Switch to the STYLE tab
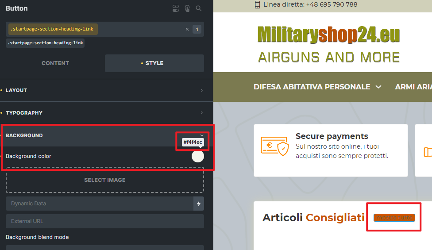The image size is (432, 250). tap(154, 63)
